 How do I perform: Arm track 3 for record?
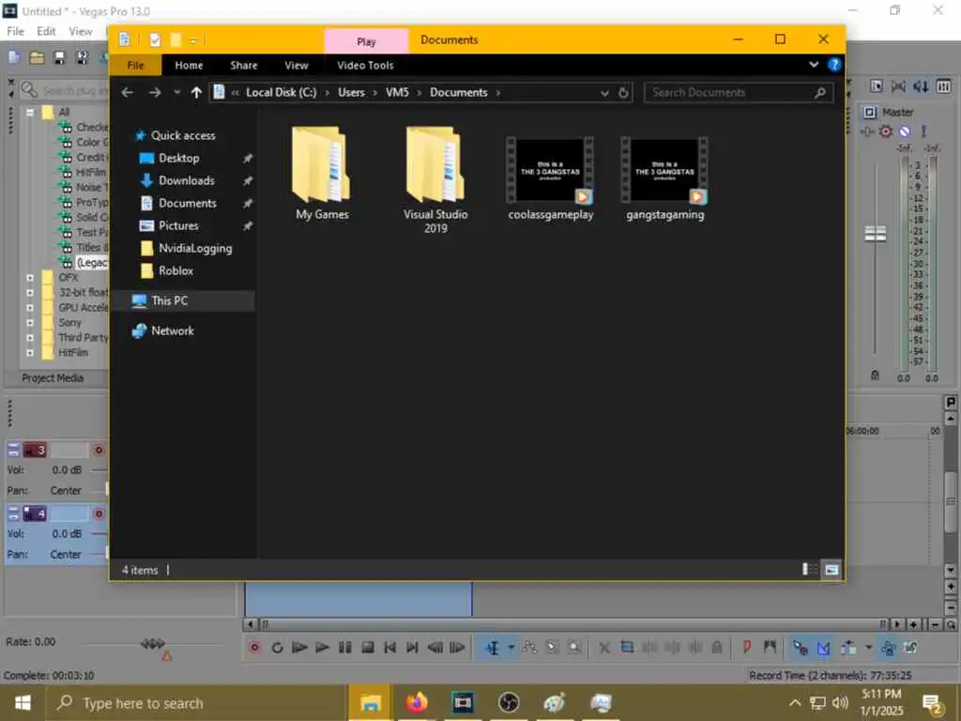pyautogui.click(x=98, y=450)
